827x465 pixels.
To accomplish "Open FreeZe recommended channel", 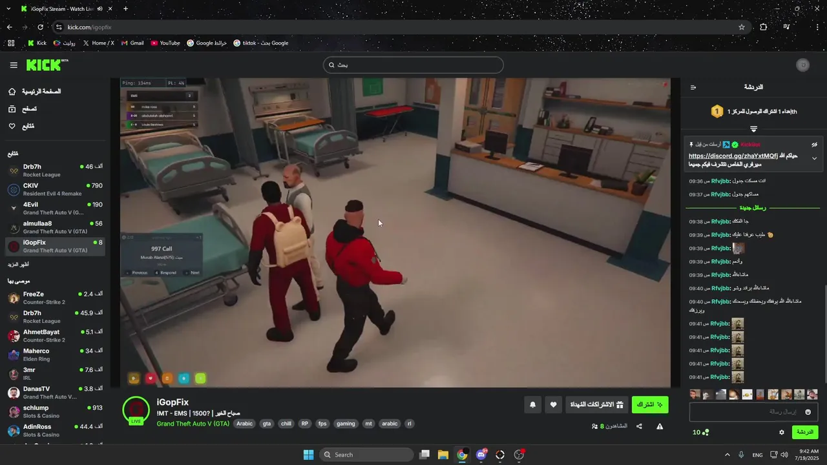I will (x=55, y=298).
